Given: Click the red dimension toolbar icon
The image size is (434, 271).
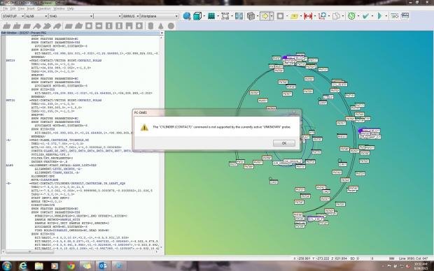Looking at the screenshot, I should coord(308,16).
